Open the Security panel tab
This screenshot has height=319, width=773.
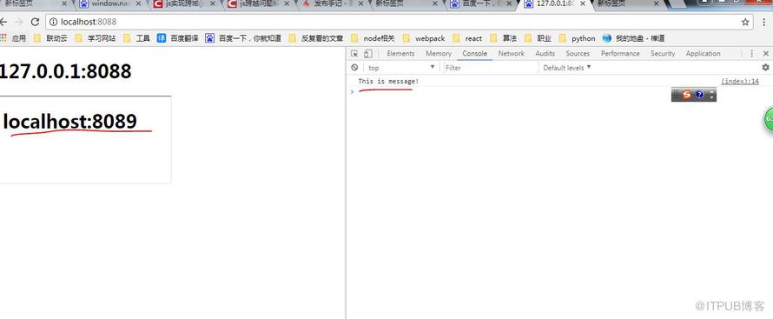(663, 54)
